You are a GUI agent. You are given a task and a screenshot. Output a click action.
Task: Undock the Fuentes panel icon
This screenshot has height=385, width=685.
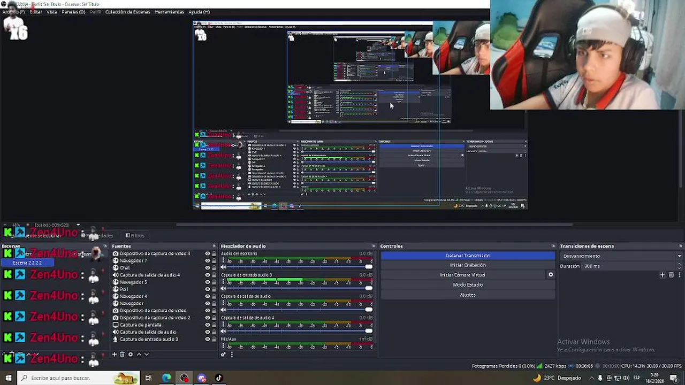214,246
